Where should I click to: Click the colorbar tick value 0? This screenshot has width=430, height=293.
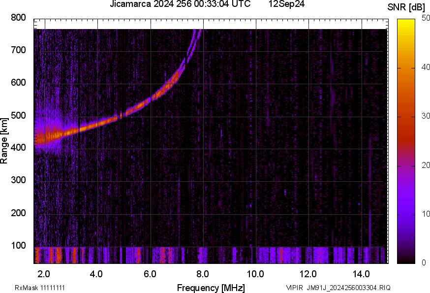[x=424, y=263]
